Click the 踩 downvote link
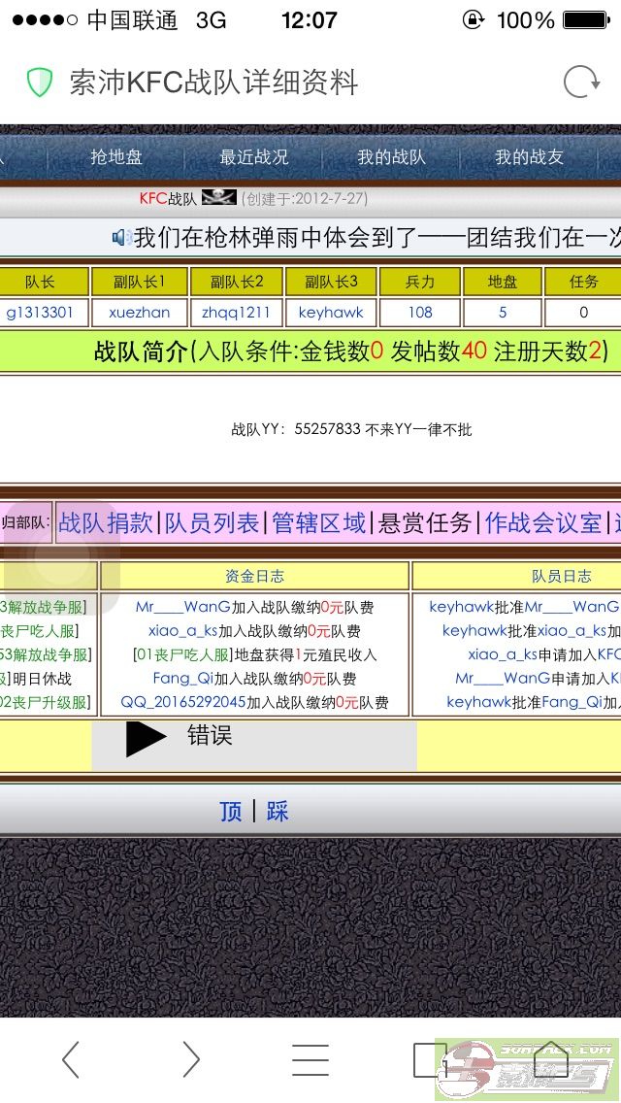This screenshot has height=1103, width=621. coord(278,811)
